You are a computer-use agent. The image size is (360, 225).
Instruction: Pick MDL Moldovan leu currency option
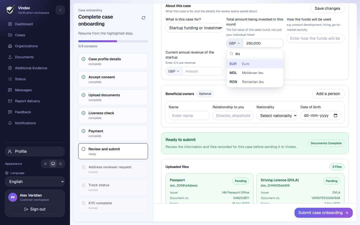pos(255,73)
